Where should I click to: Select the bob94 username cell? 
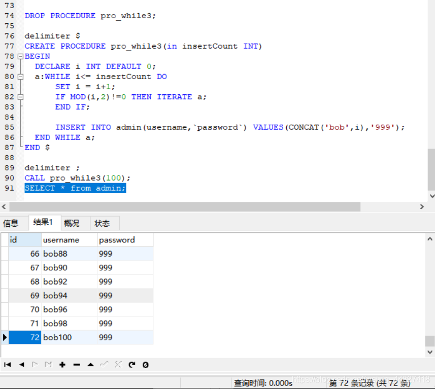pos(70,296)
